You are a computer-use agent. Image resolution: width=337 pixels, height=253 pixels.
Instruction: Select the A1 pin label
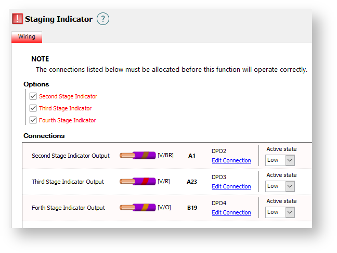(x=192, y=156)
